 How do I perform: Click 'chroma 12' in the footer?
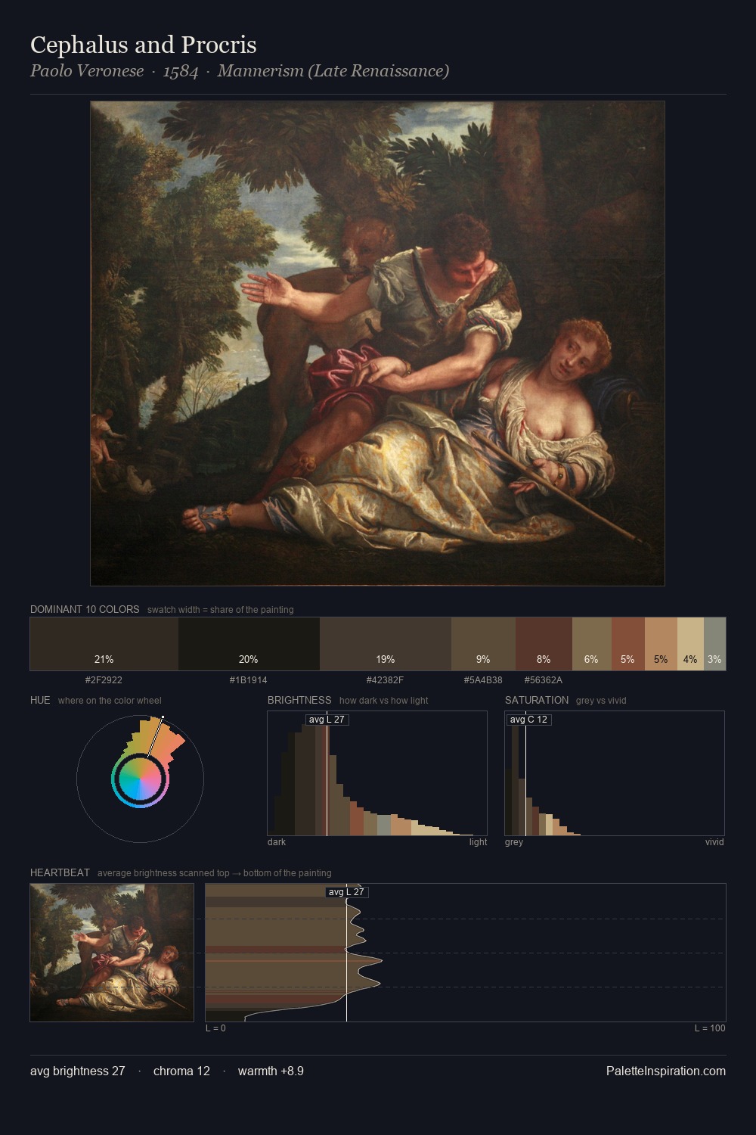181,1071
